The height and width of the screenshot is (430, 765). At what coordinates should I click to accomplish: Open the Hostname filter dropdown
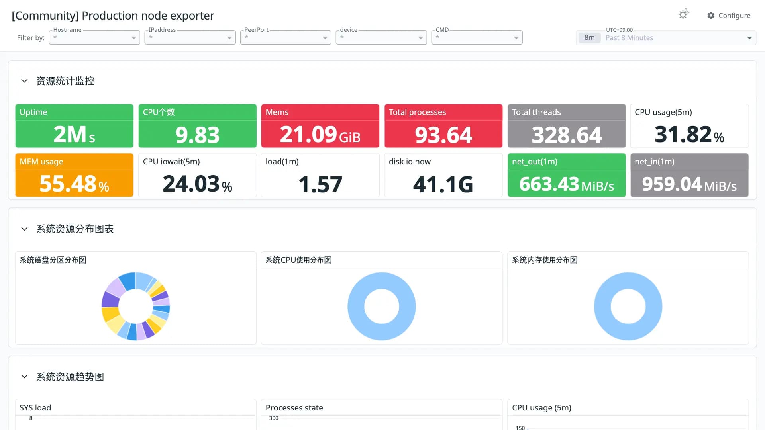(94, 37)
